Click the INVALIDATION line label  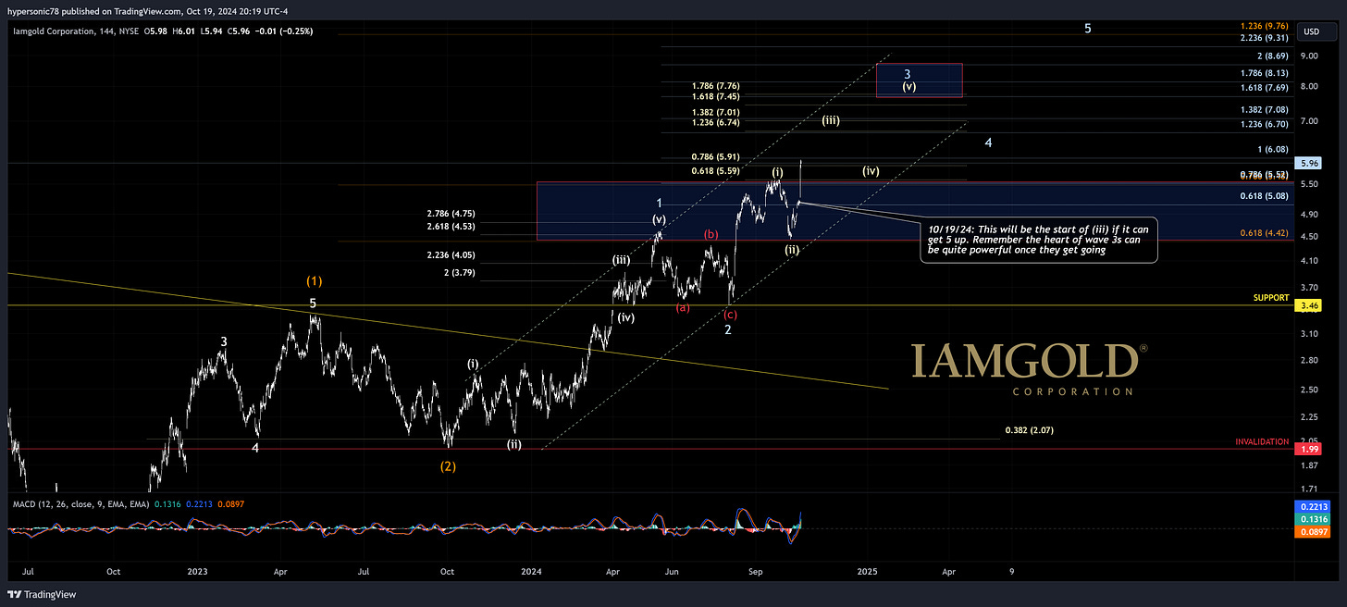tap(1262, 442)
